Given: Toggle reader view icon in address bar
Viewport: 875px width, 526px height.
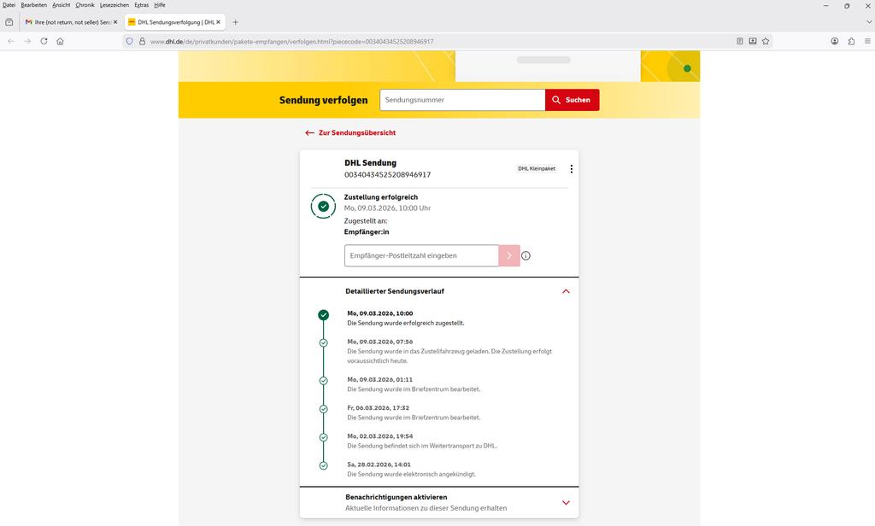Looking at the screenshot, I should (740, 41).
